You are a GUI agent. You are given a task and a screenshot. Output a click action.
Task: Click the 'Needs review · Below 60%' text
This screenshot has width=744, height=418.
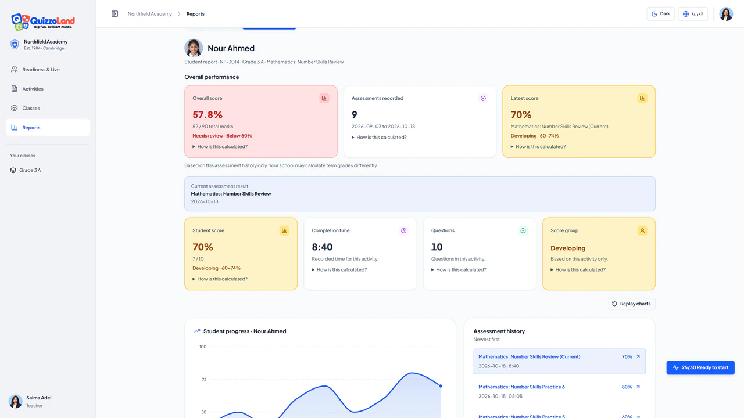click(222, 136)
